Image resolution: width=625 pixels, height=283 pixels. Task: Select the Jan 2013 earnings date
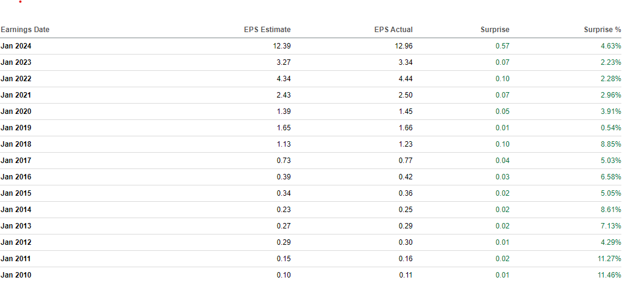pos(16,226)
